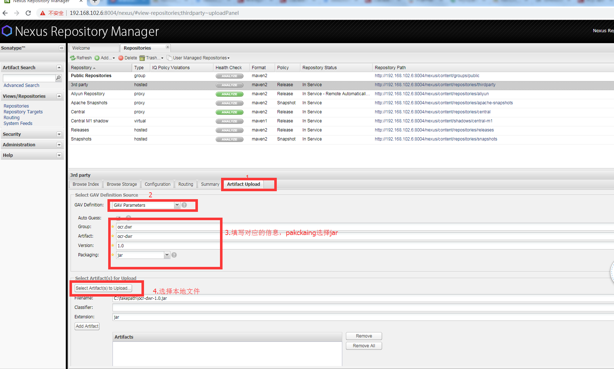
Task: Click help icon next to Packaging field
Action: (x=174, y=255)
